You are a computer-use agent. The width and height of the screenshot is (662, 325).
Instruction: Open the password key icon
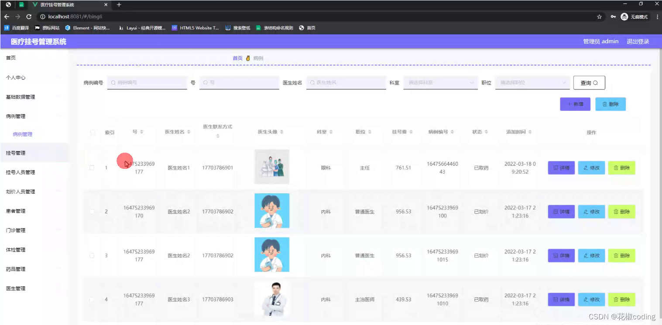(x=613, y=17)
